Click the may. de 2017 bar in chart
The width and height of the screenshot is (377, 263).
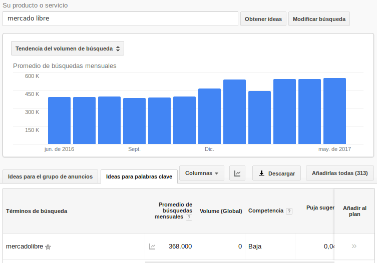click(x=334, y=111)
